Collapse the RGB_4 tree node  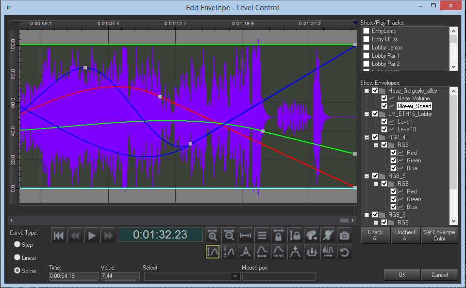click(366, 137)
